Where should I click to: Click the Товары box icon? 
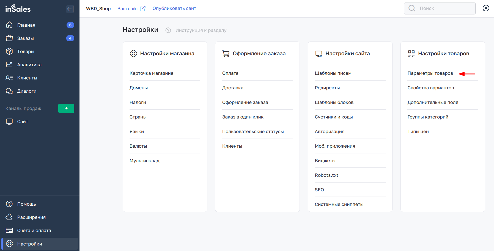(9, 51)
